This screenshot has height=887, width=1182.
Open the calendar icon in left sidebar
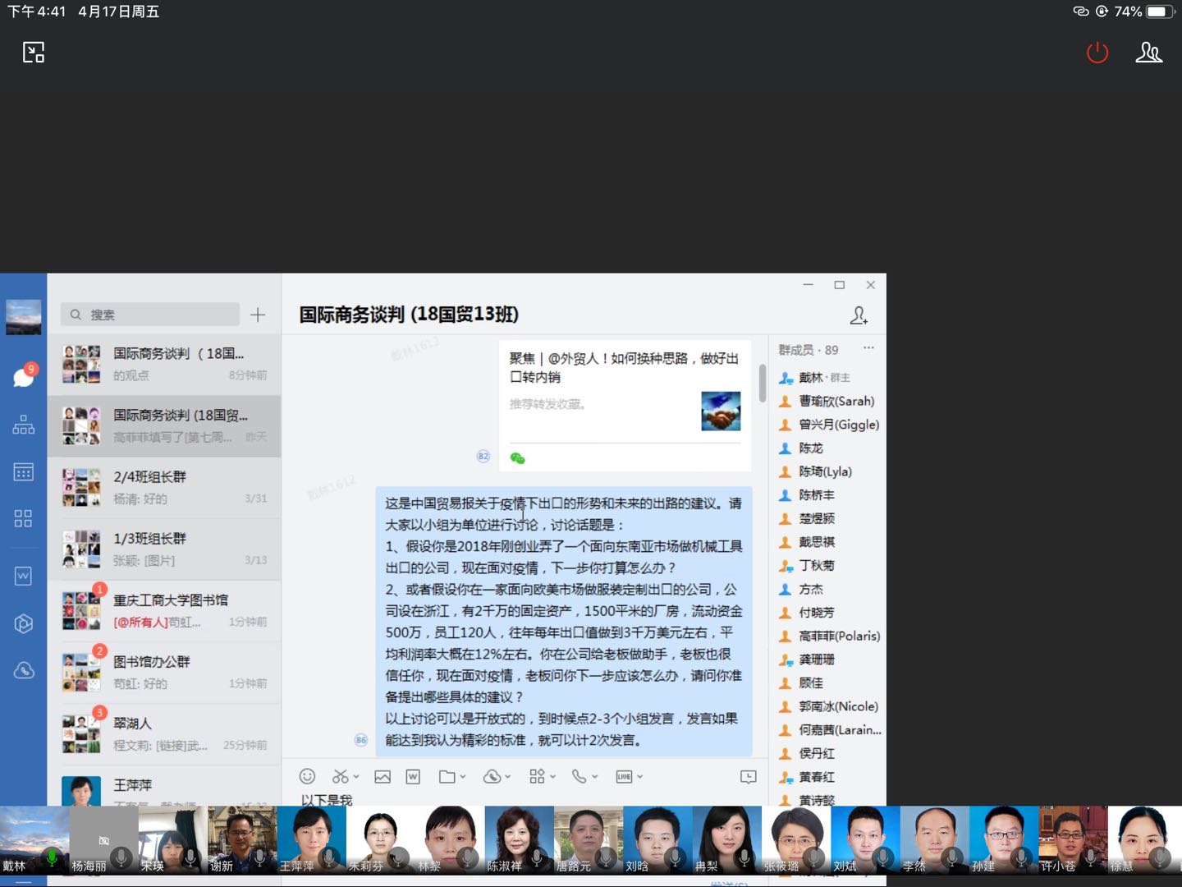pyautogui.click(x=24, y=471)
